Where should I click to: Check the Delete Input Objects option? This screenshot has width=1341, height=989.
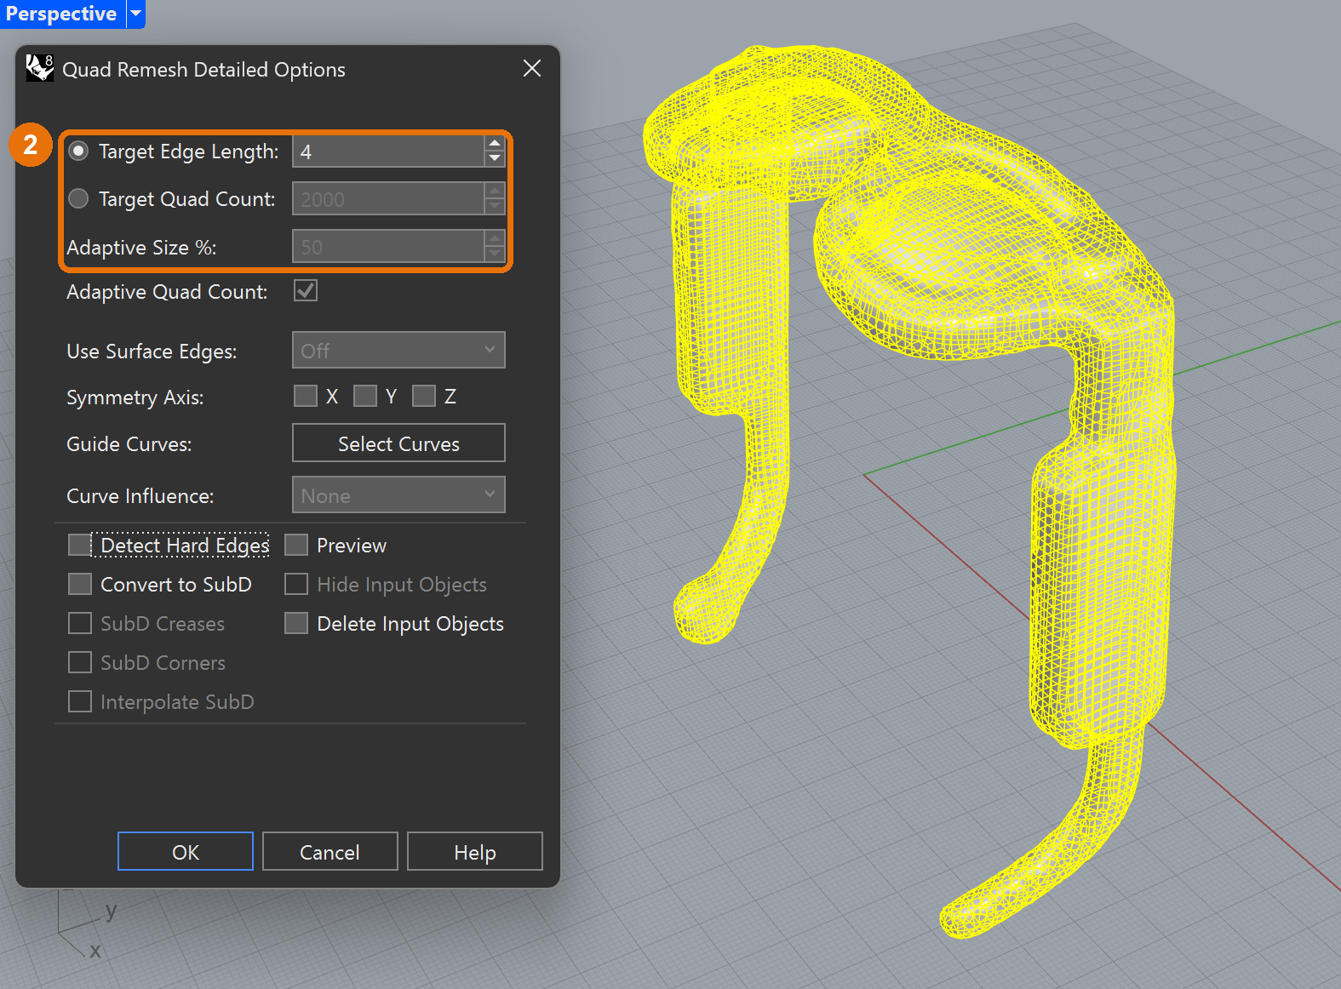coord(295,623)
